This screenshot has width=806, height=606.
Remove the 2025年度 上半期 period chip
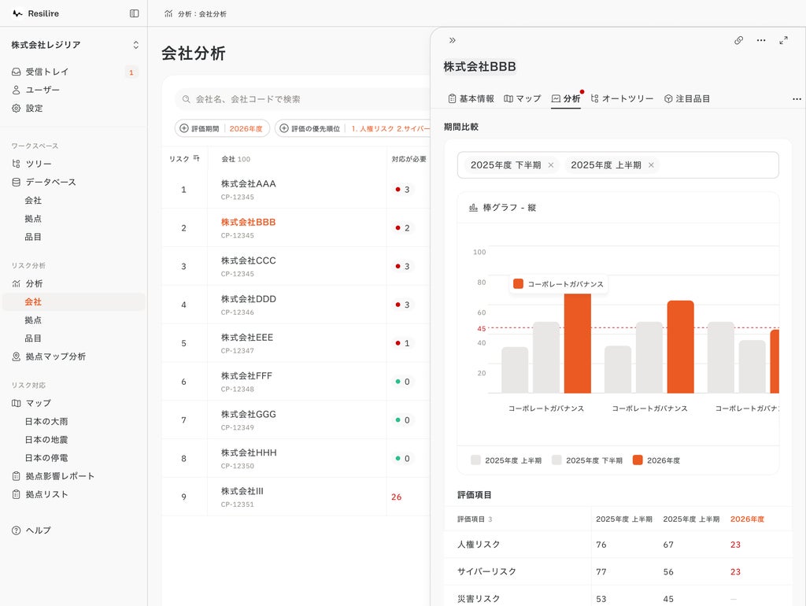point(651,165)
